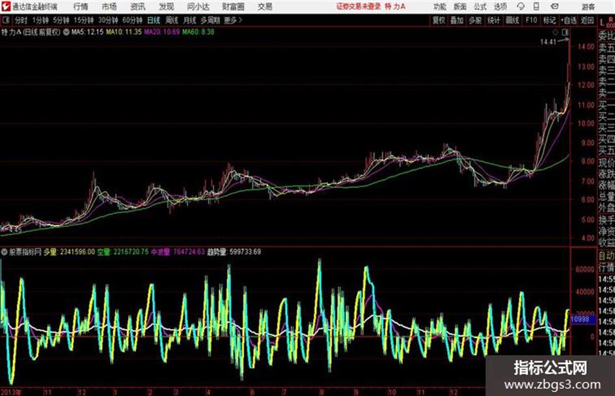The width and height of the screenshot is (615, 396).
Task: Open the 问小达 menu
Action: click(198, 7)
